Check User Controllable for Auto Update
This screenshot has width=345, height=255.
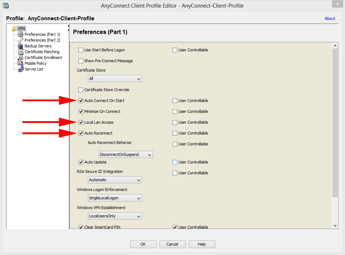pos(175,162)
